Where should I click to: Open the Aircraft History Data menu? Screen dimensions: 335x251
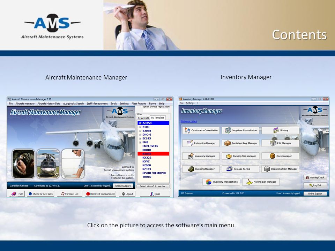click(49, 104)
